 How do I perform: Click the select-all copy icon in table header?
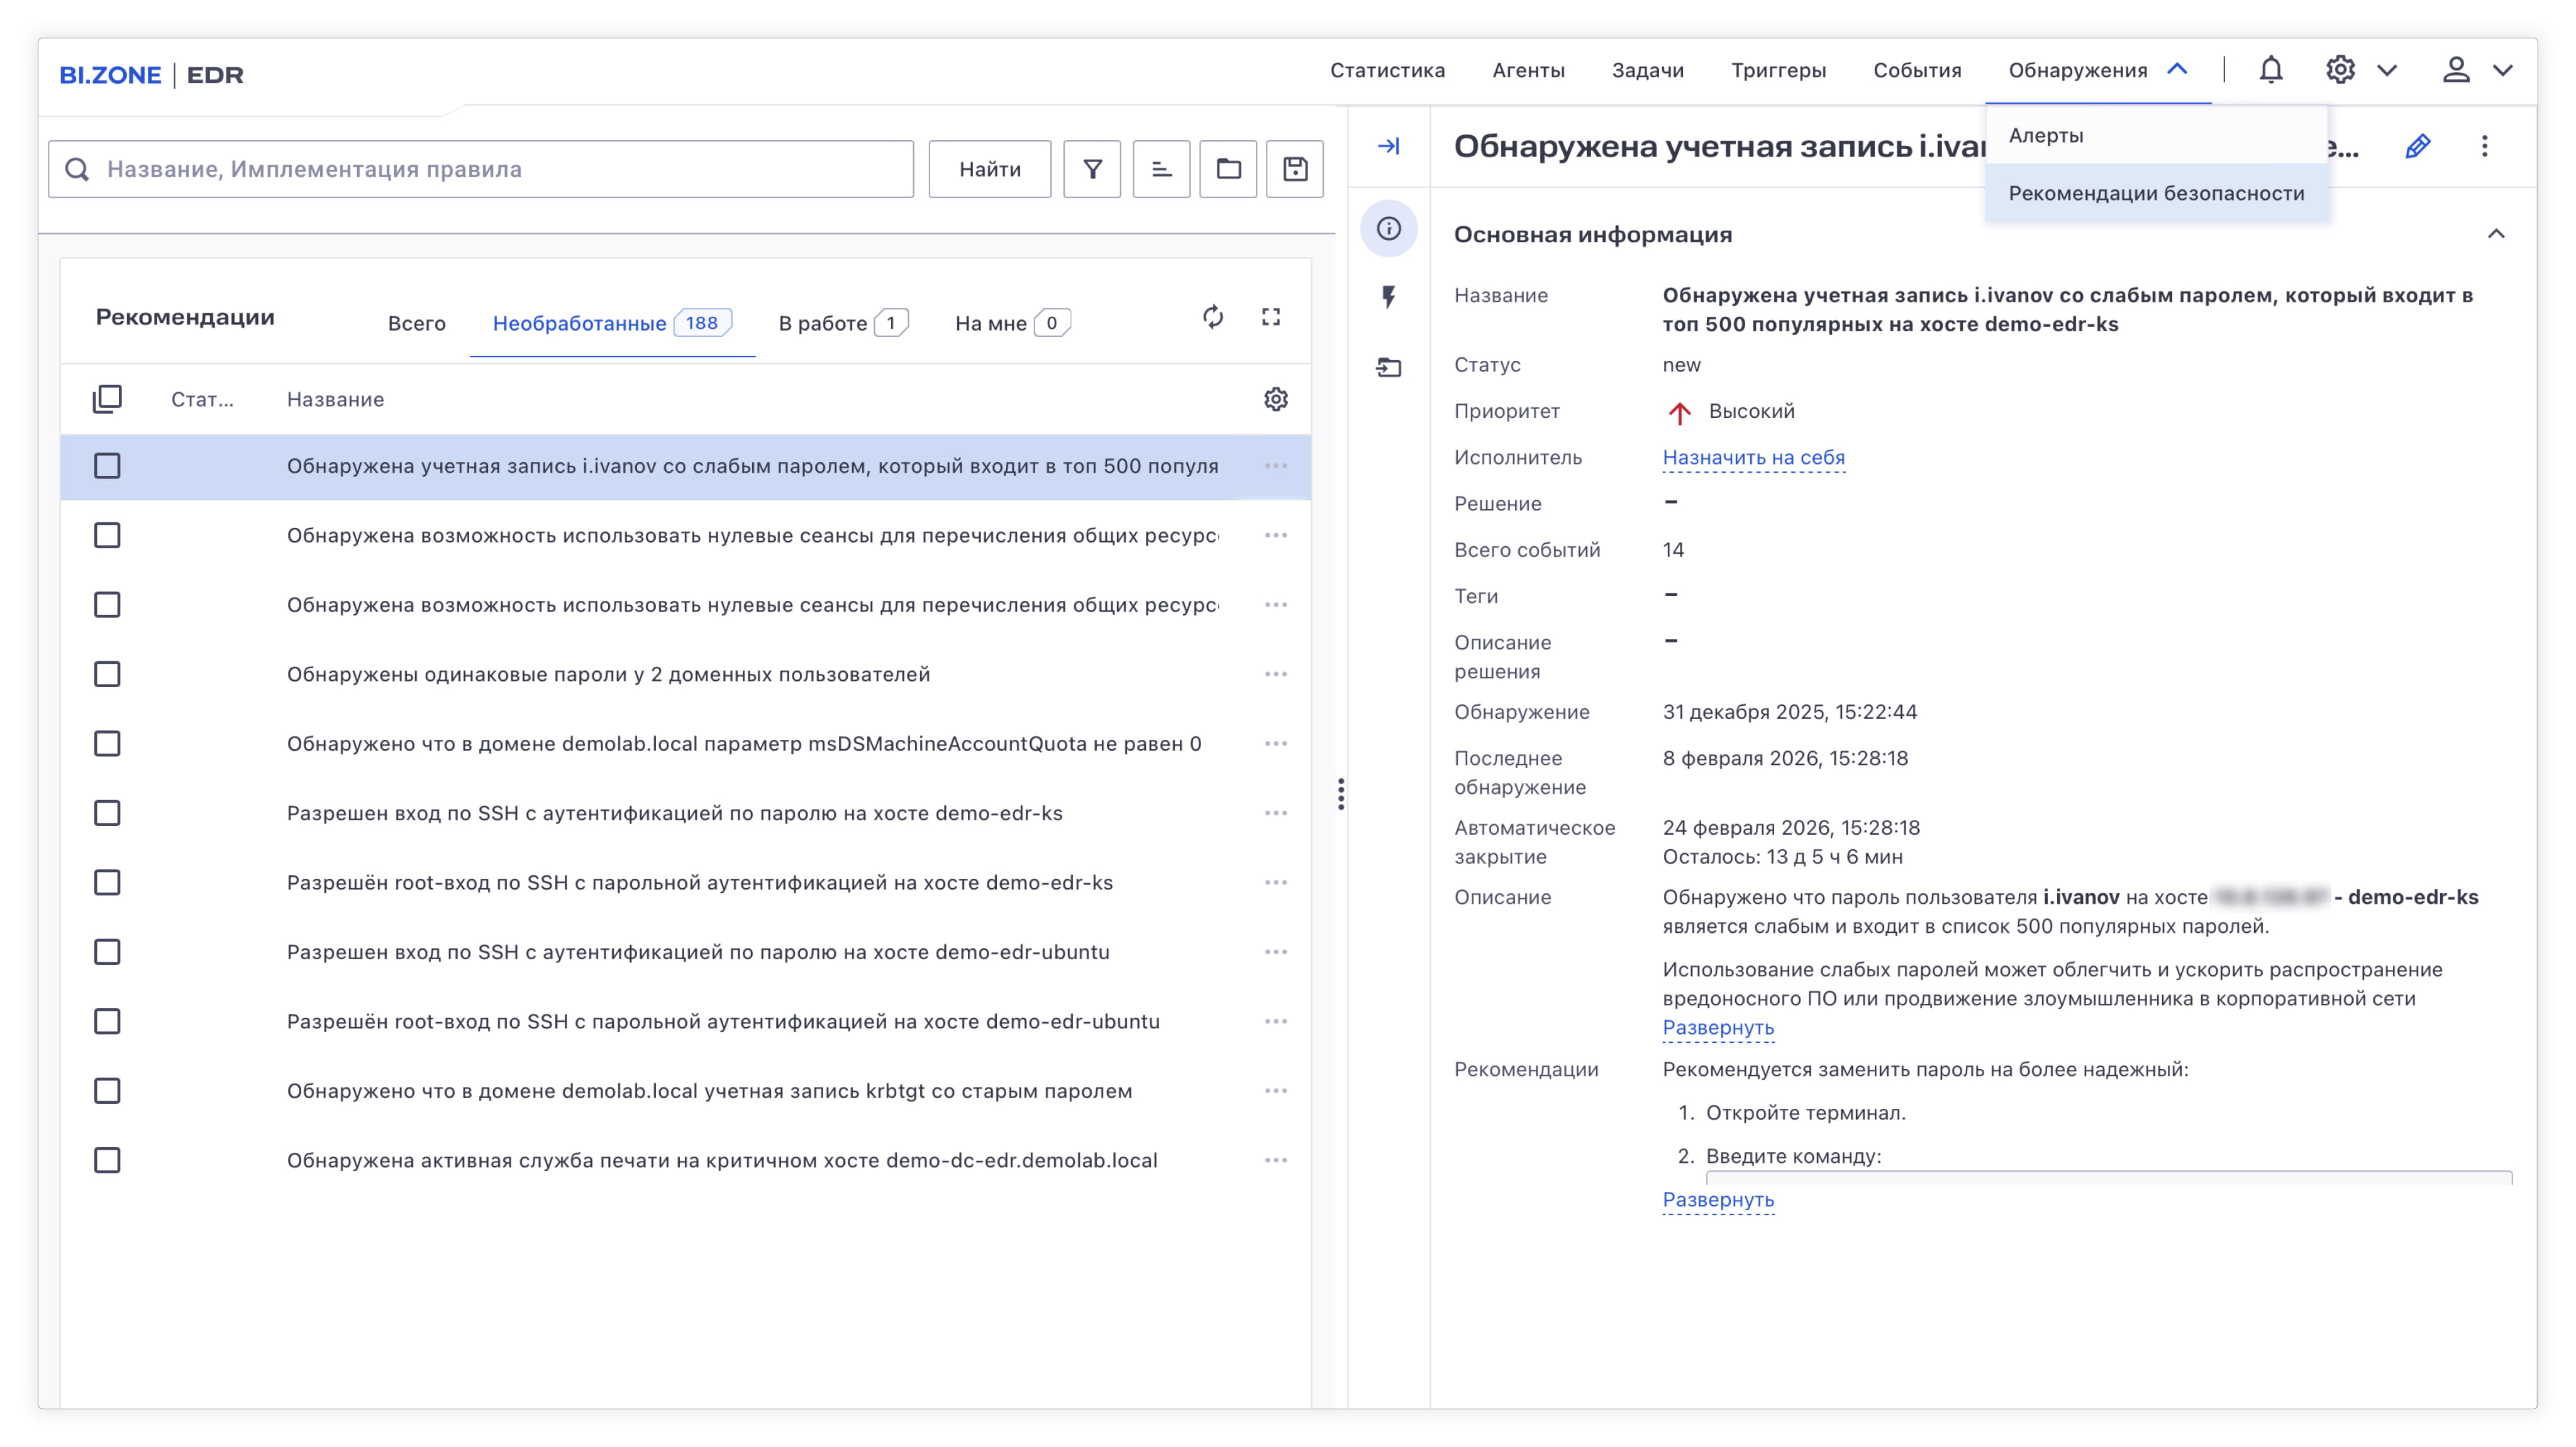pyautogui.click(x=107, y=400)
